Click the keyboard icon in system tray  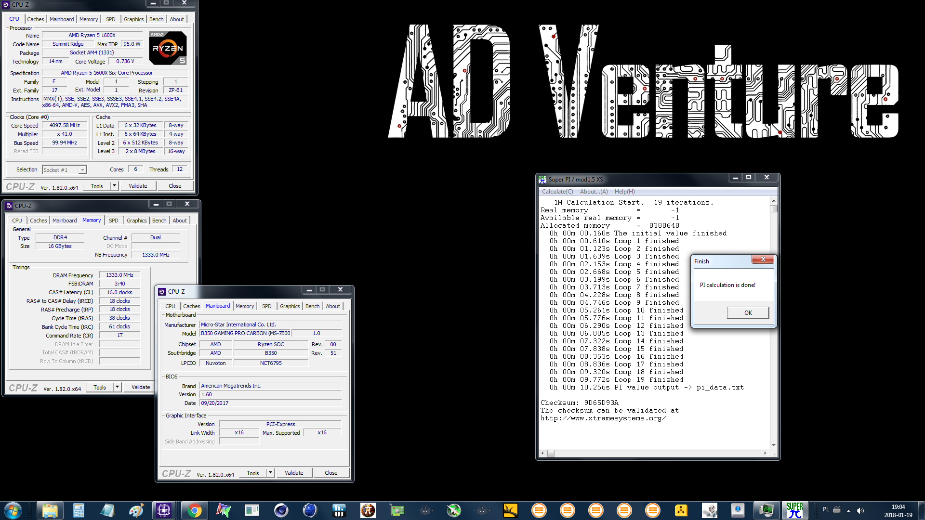coord(837,510)
